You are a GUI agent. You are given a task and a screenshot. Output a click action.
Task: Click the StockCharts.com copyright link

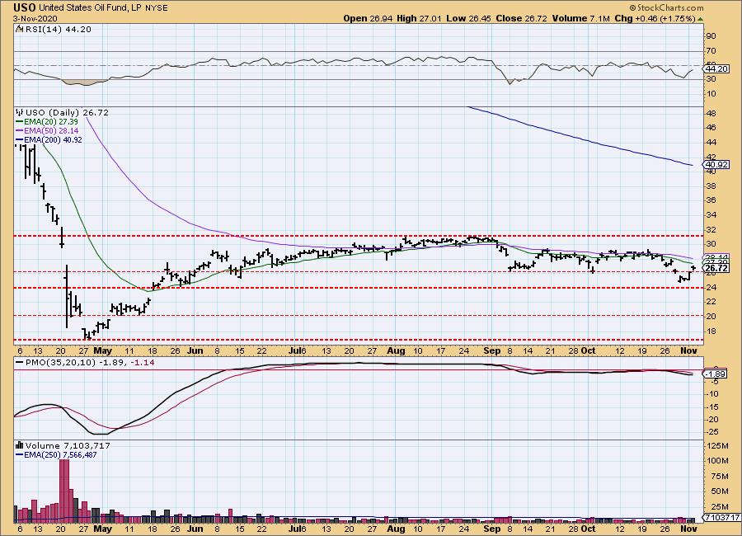point(666,7)
